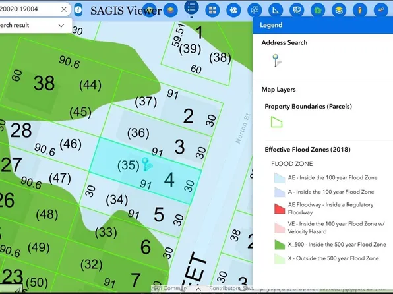This screenshot has height=294, width=393.
Task: Click the A flood zone swatch
Action: tap(280, 192)
